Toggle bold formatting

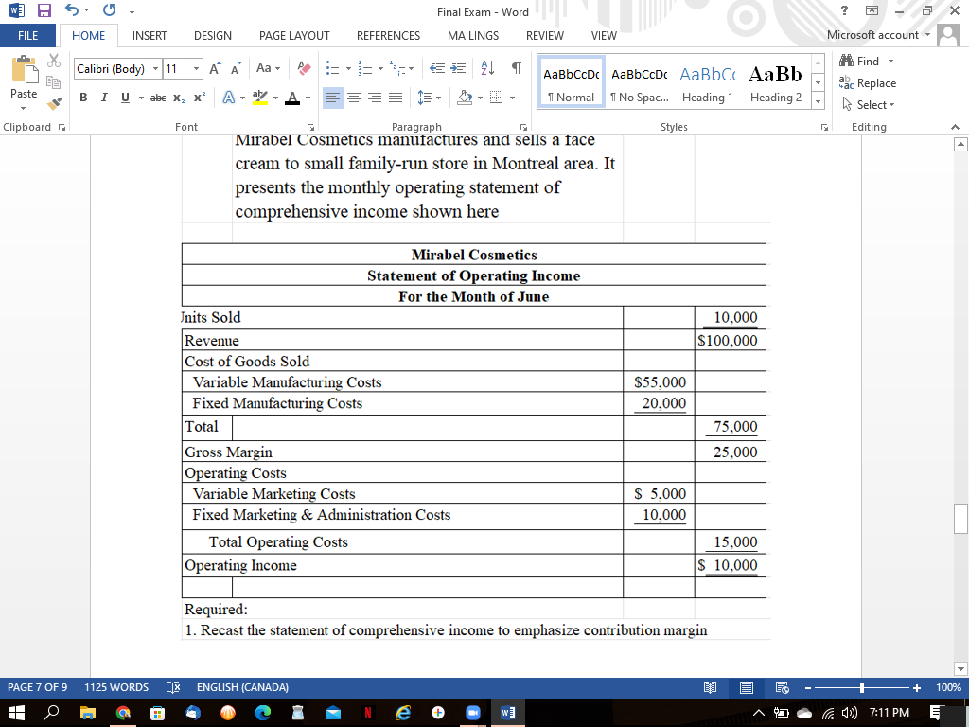pyautogui.click(x=83, y=98)
